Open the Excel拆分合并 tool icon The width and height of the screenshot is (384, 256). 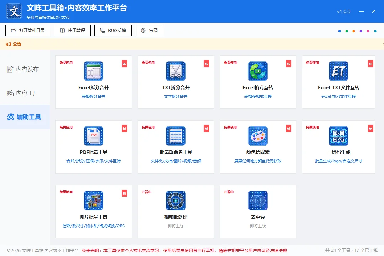pos(94,71)
